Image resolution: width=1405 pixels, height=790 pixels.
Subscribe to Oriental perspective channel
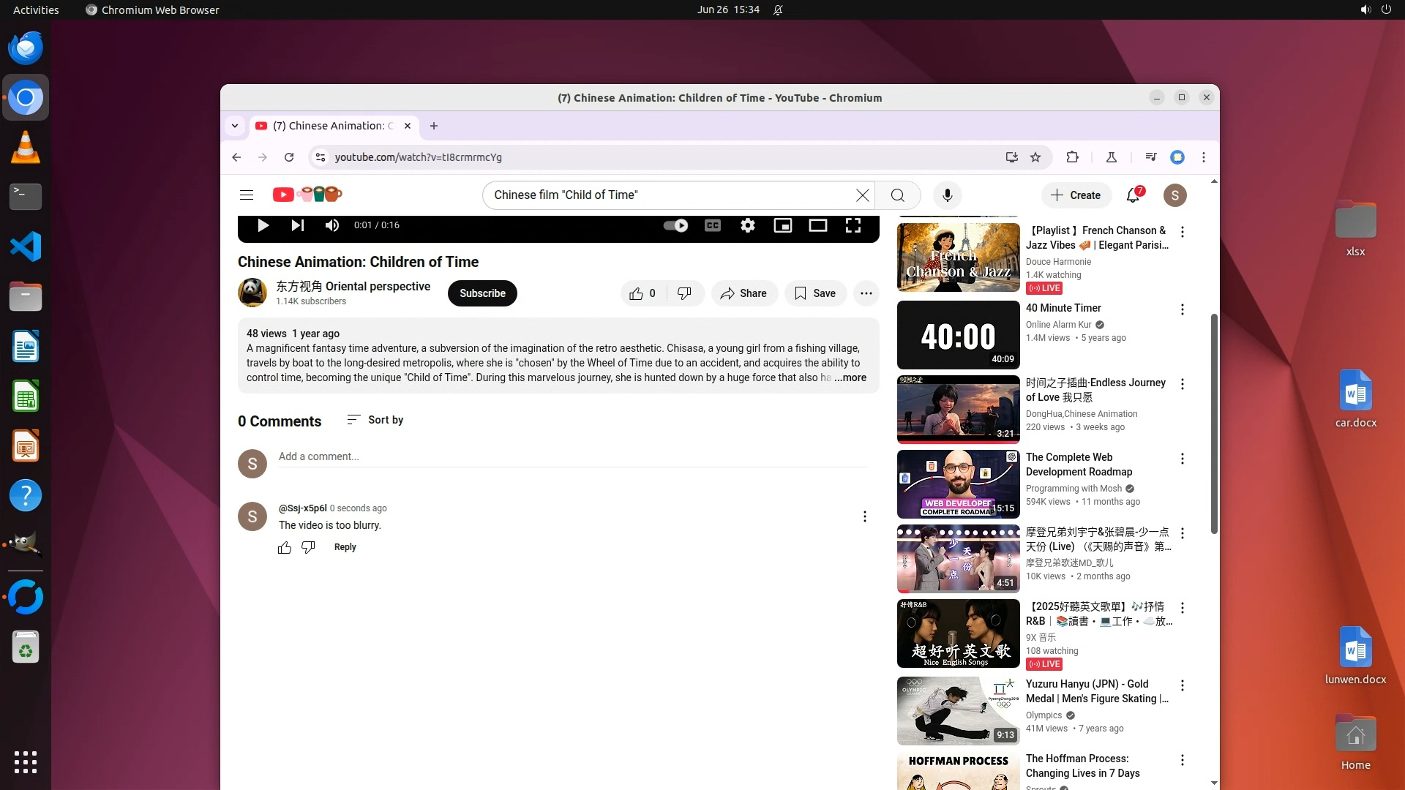tap(482, 293)
